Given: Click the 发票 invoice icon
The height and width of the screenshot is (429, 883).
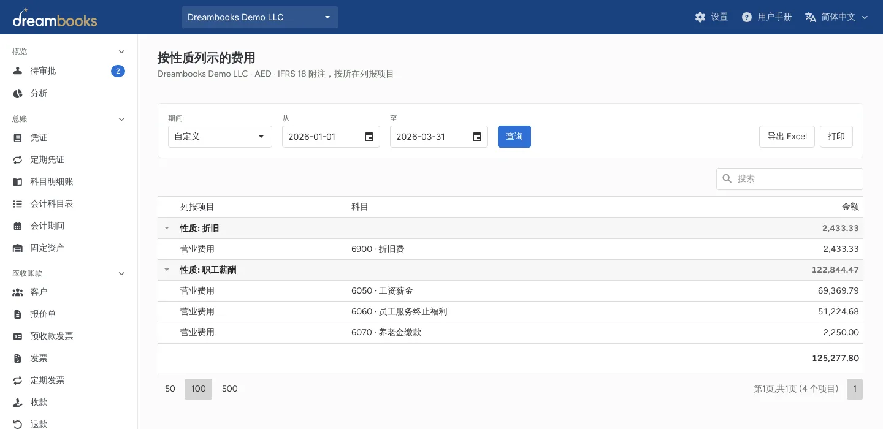Looking at the screenshot, I should tap(18, 358).
